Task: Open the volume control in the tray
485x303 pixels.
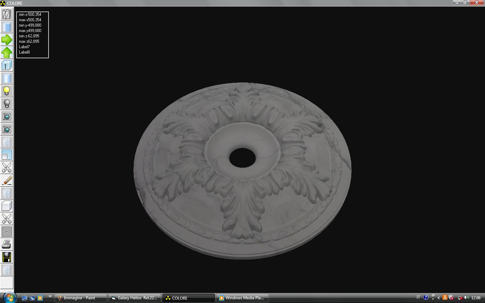Action: 466,298
